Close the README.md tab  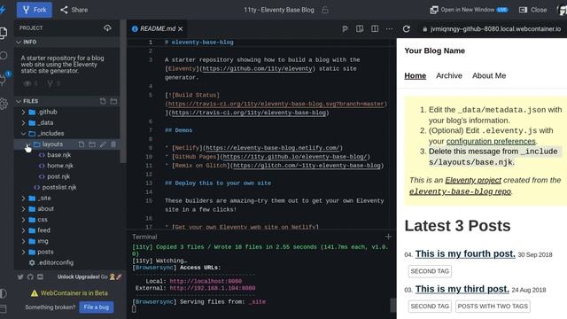click(181, 28)
